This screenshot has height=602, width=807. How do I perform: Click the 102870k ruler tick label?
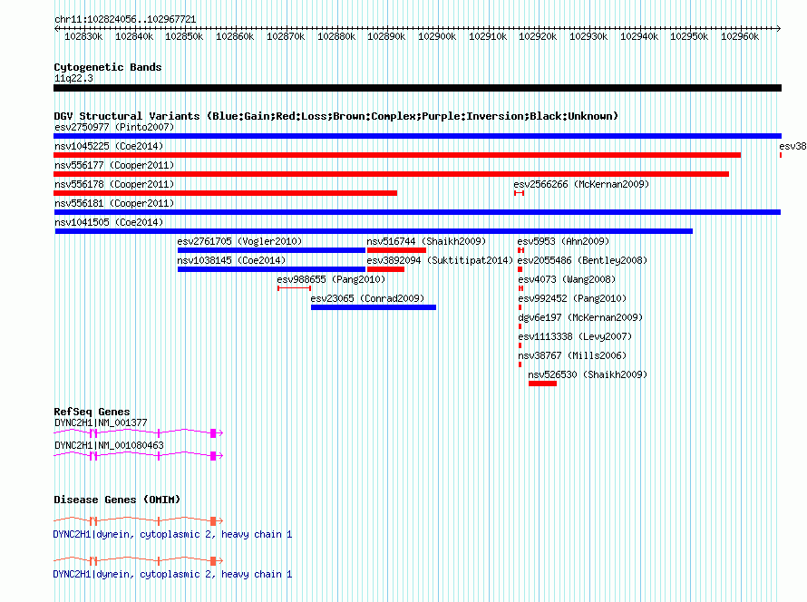click(286, 37)
